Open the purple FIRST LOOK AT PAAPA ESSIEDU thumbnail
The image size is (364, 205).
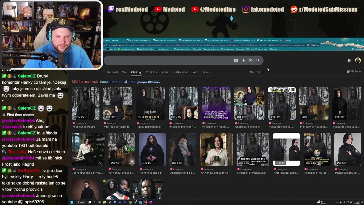coord(216,103)
